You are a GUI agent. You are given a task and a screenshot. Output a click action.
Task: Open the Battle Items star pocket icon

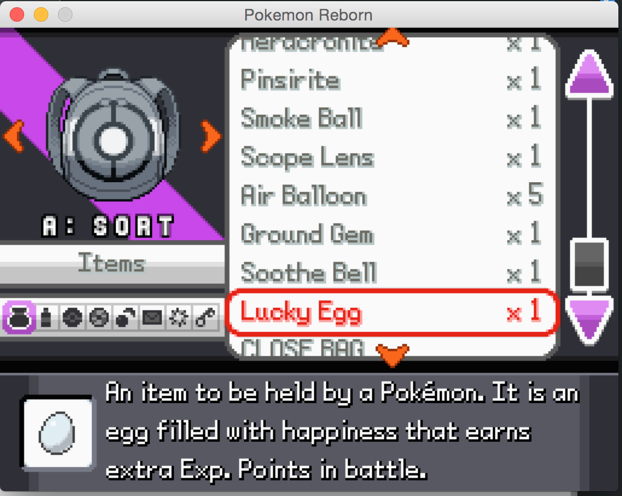click(179, 317)
